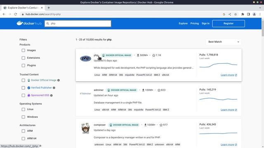Click Sign In in the top navigation
Viewport: 264px width, 148px height.
point(205,23)
